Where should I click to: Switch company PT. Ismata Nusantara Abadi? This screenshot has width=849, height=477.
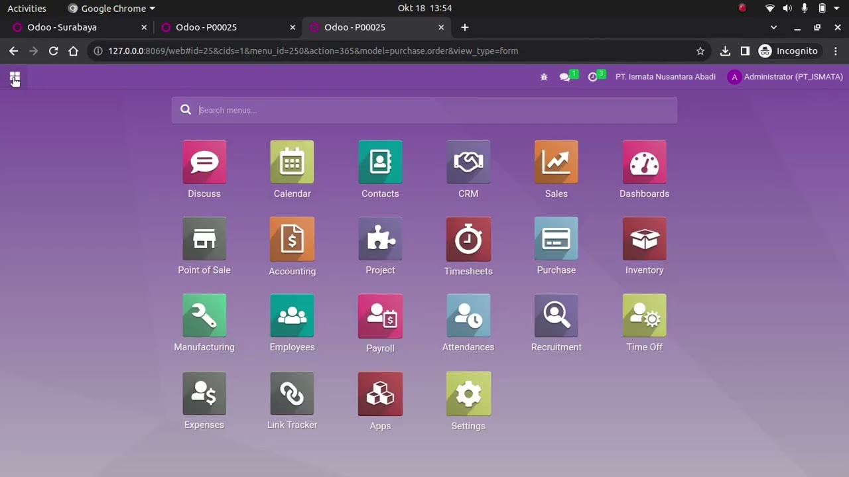click(x=665, y=77)
